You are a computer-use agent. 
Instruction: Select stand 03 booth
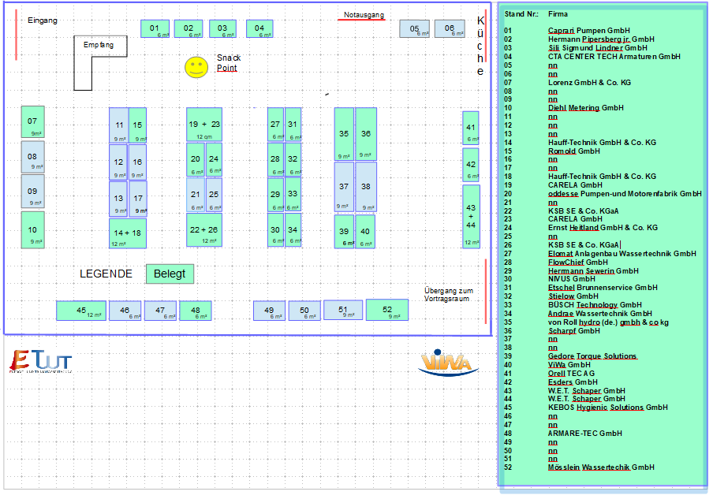222,28
